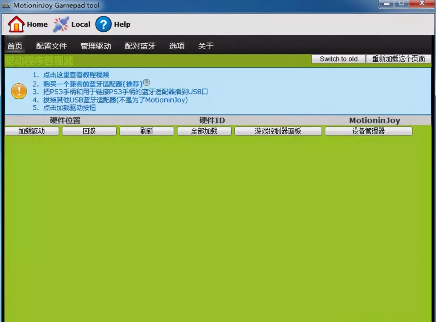Minimize the MotioninJoy window

pos(387,4)
